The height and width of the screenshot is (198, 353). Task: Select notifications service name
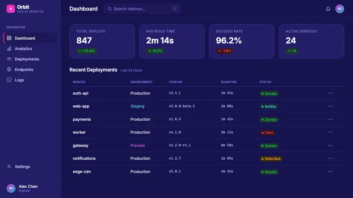pyautogui.click(x=84, y=158)
